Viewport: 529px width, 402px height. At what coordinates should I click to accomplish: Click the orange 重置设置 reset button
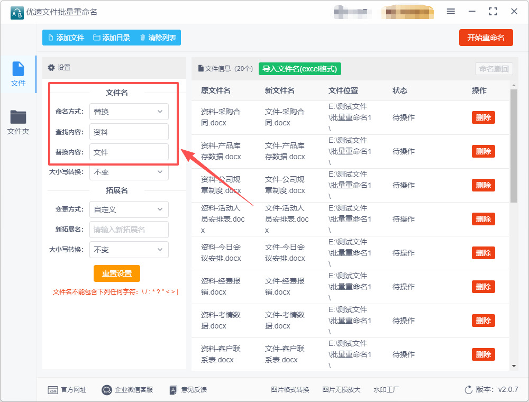pyautogui.click(x=116, y=273)
